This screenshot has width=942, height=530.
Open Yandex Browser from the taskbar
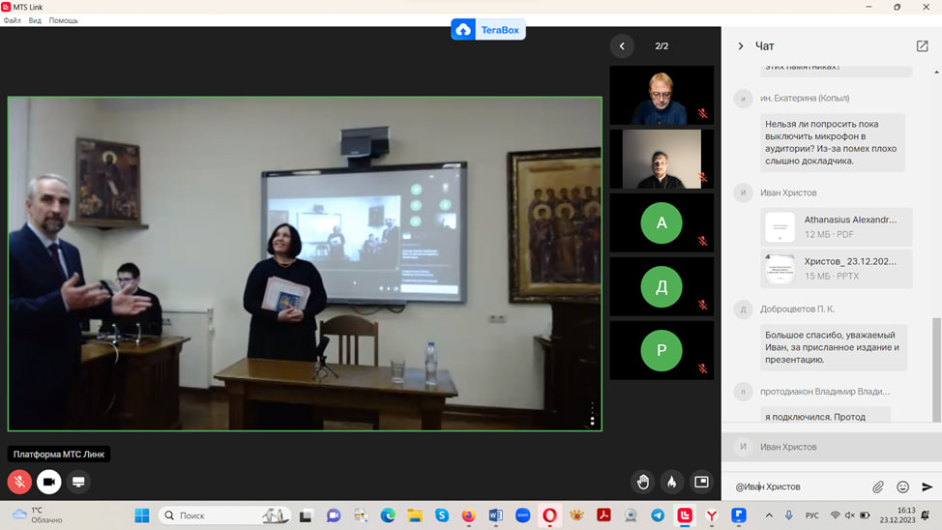click(x=711, y=515)
